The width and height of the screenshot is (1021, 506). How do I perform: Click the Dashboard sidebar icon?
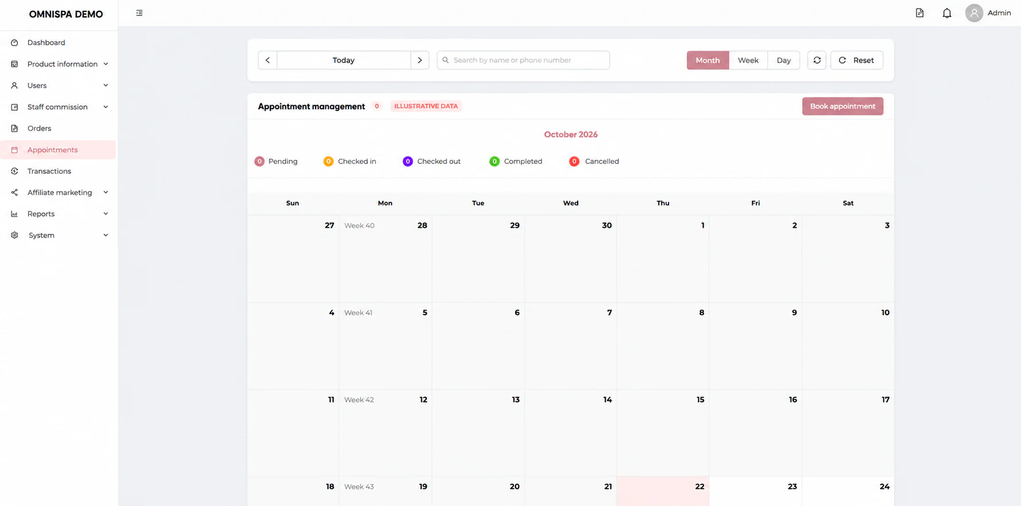14,42
